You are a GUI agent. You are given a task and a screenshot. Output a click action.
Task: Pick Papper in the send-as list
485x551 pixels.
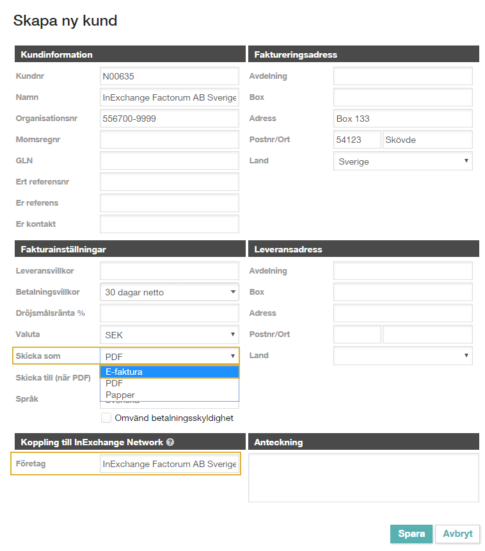tap(169, 395)
